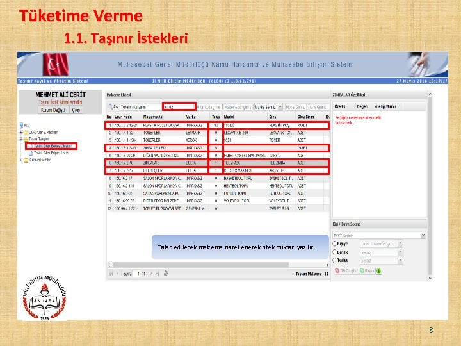
Task: Click the Kurum Değiştir button
Action: (53, 110)
